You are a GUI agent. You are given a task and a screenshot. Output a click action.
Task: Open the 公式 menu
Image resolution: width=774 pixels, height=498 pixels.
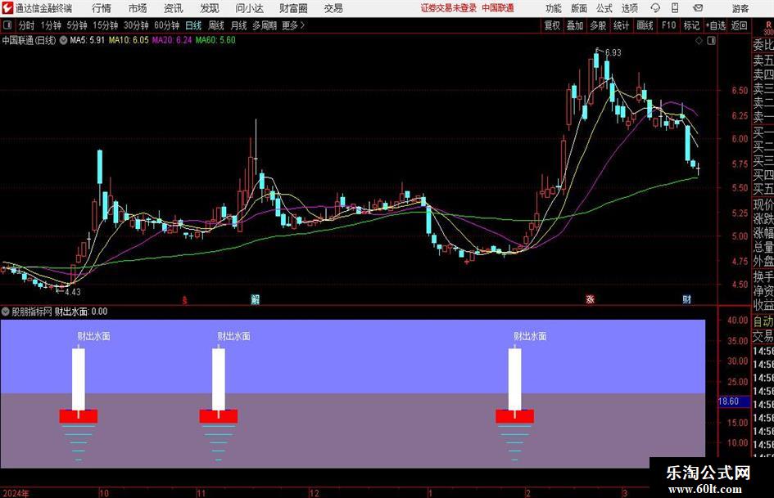pos(604,8)
